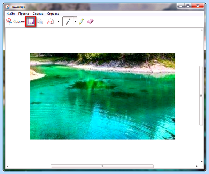This screenshot has height=174, width=209.
Task: Click the captured lake image
Action: click(x=102, y=96)
